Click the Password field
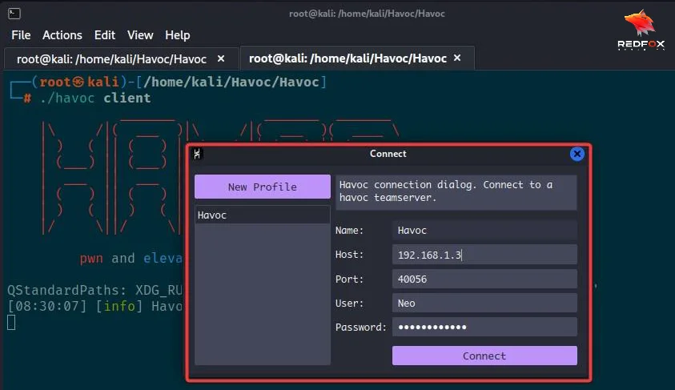This screenshot has height=390, width=675. click(484, 328)
